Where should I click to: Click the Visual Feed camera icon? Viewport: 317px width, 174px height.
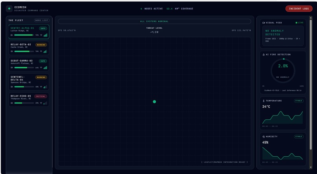click(264, 23)
